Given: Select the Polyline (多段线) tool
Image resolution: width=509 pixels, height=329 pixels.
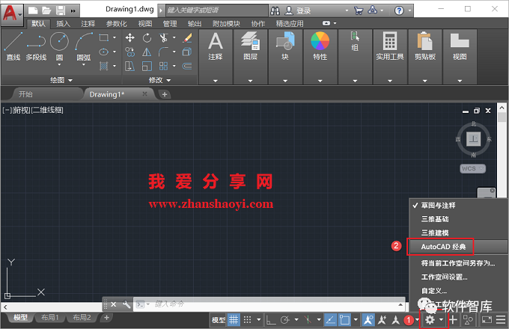Looking at the screenshot, I should click(x=37, y=43).
